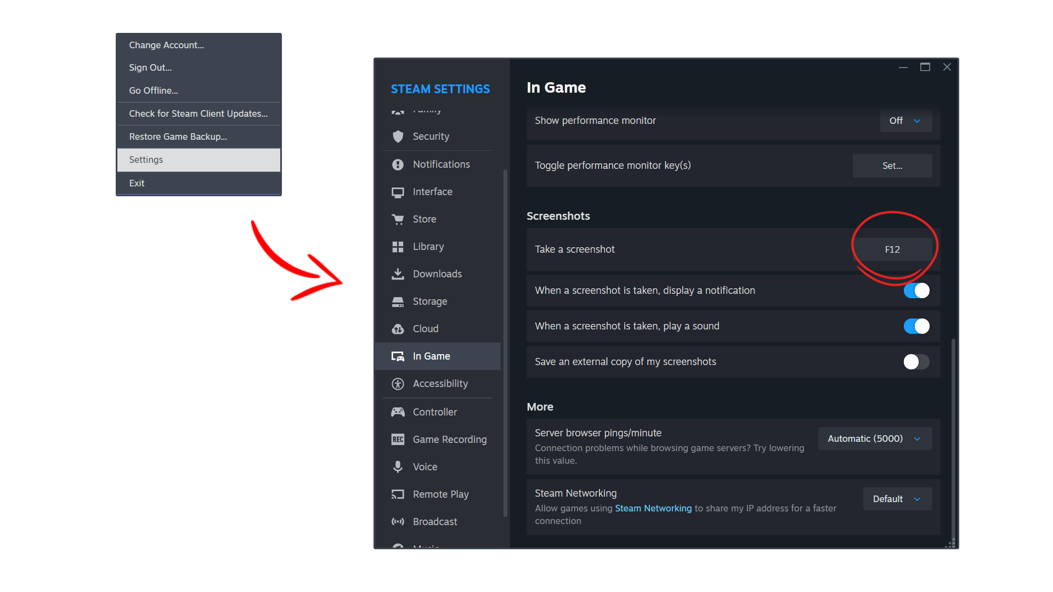
Task: Click the Downloads arrow icon
Action: tap(398, 274)
